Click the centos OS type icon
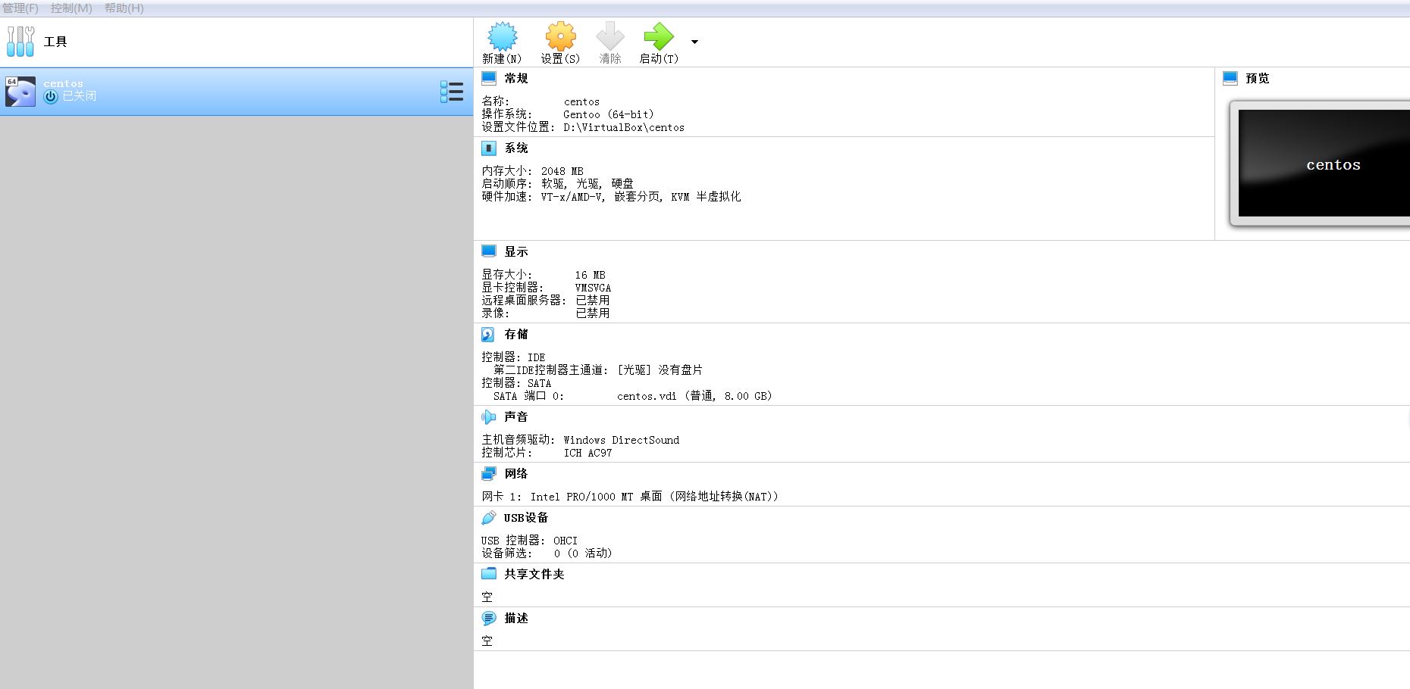The height and width of the screenshot is (689, 1410). (x=20, y=92)
